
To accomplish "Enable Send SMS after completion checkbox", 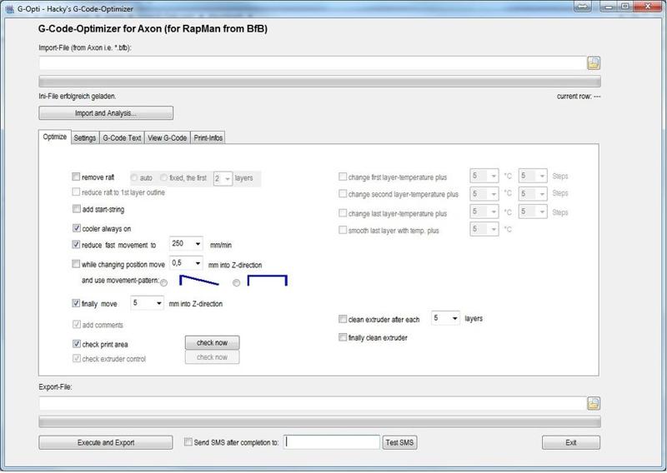I will tap(188, 442).
